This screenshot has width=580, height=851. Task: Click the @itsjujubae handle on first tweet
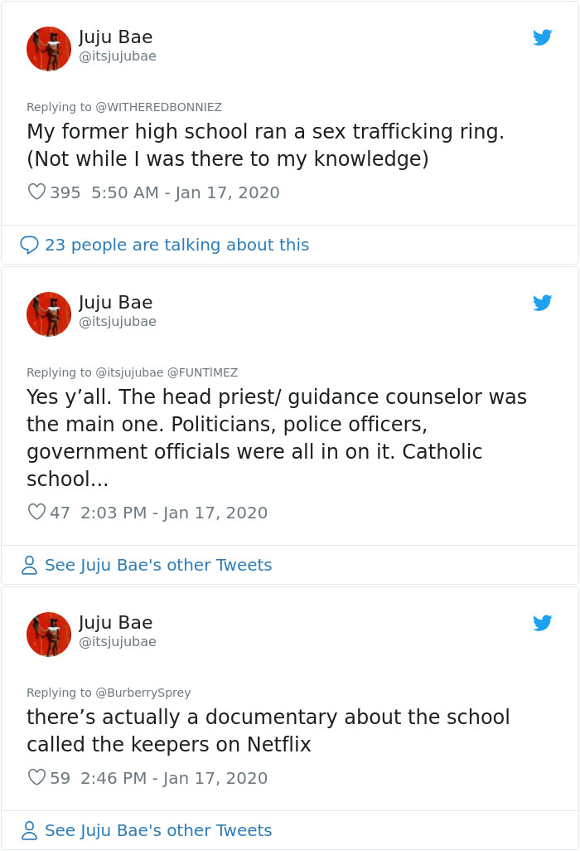click(x=117, y=56)
